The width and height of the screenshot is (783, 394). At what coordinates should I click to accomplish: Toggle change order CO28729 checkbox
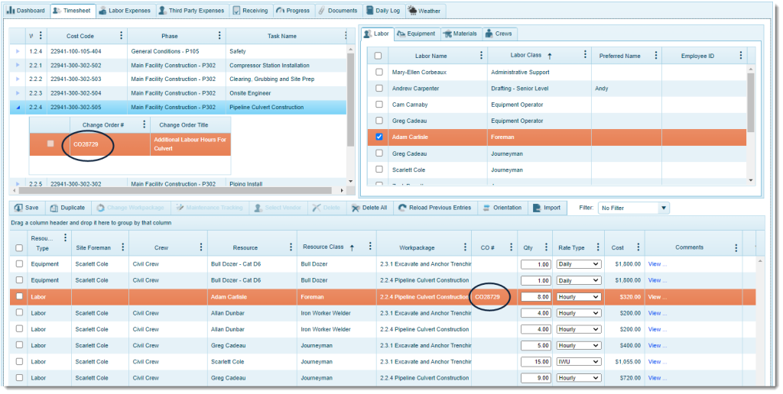coord(50,144)
